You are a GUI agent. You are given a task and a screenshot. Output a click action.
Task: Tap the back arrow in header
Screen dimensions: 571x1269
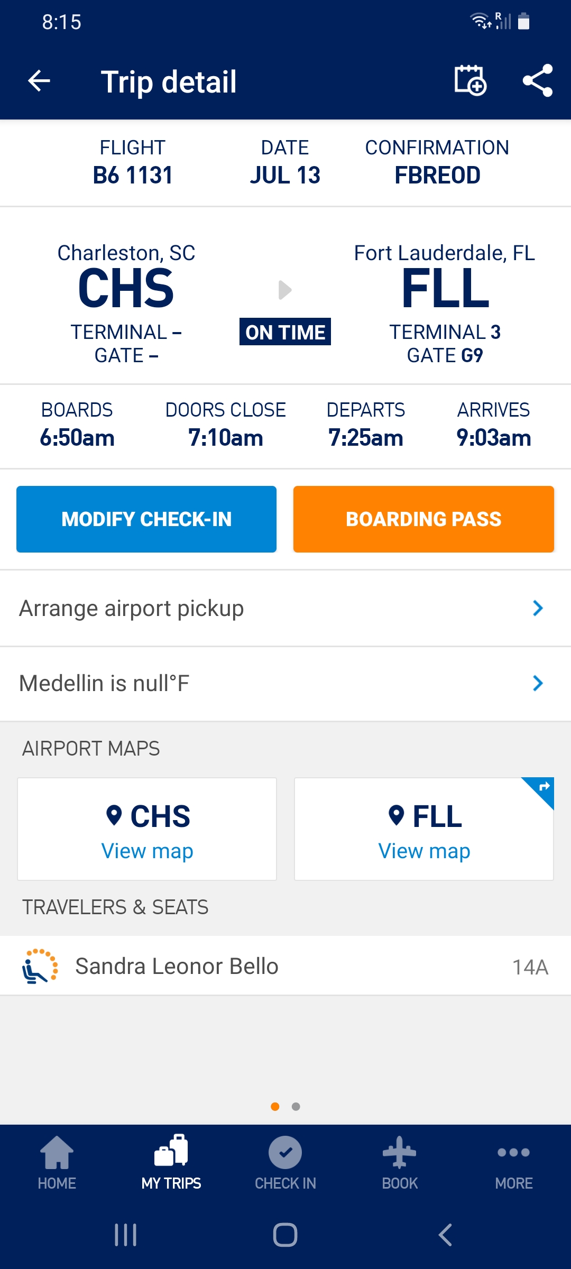pyautogui.click(x=39, y=81)
